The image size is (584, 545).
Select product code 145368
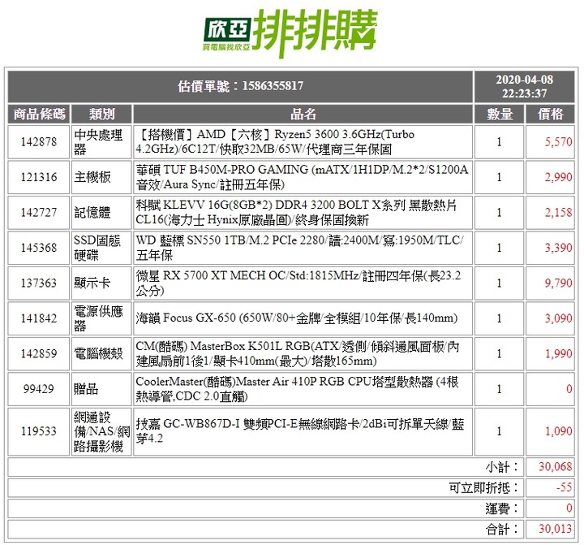[39, 248]
